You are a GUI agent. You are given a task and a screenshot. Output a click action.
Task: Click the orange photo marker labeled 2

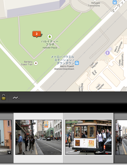pyautogui.click(x=37, y=34)
